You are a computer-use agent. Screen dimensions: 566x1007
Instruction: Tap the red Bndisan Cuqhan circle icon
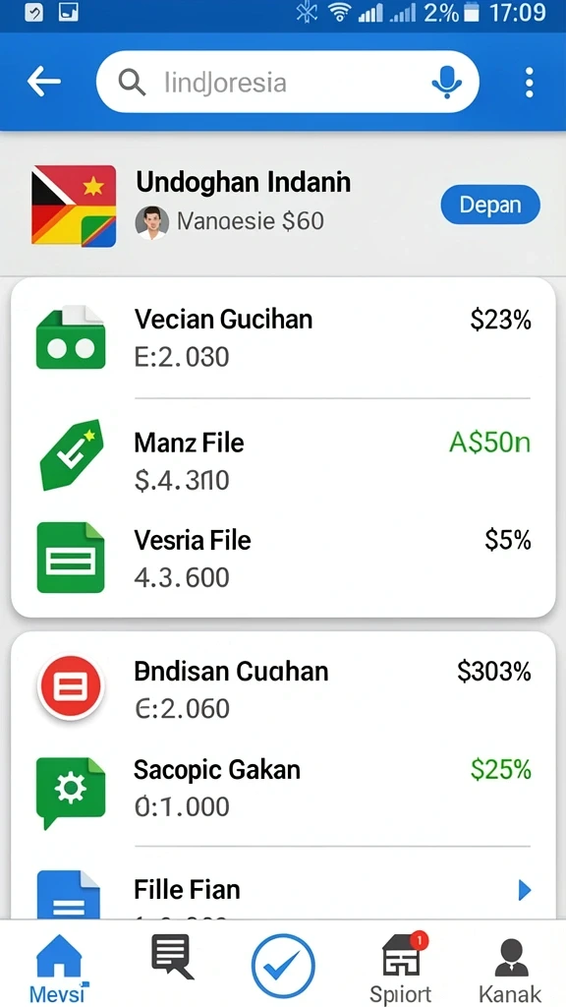(71, 687)
